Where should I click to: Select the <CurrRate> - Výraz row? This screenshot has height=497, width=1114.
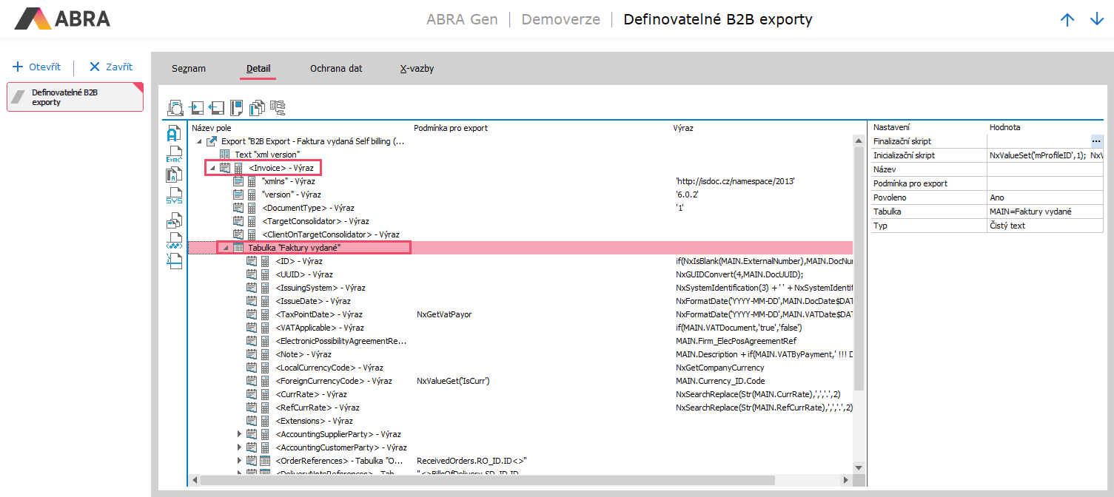[520, 394]
